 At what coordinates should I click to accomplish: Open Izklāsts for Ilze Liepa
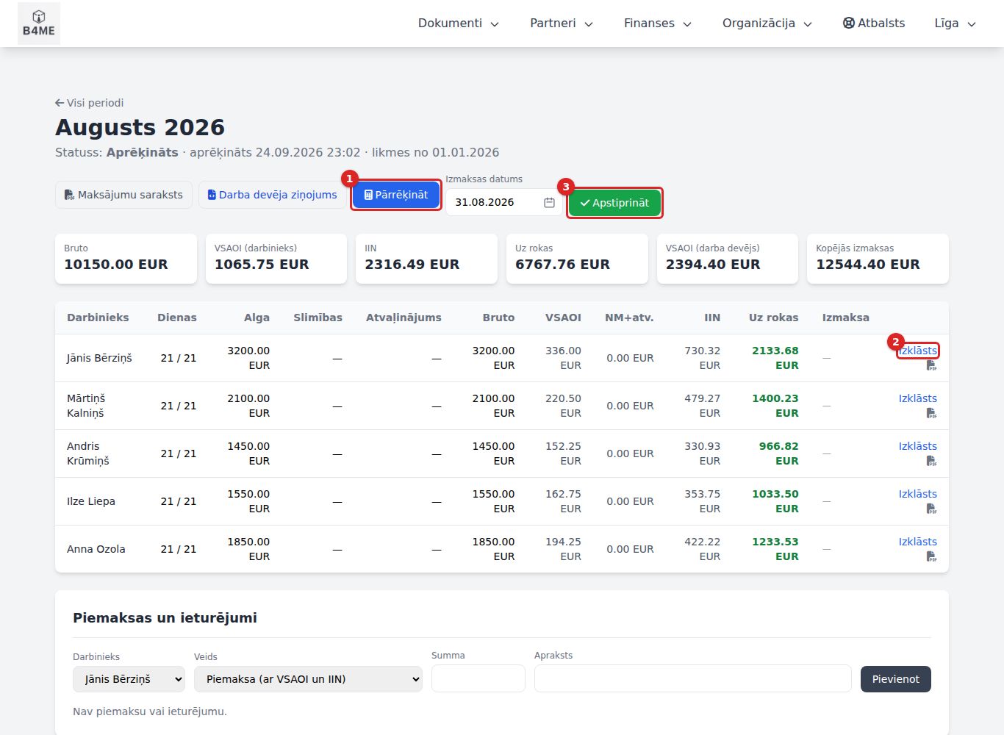917,494
